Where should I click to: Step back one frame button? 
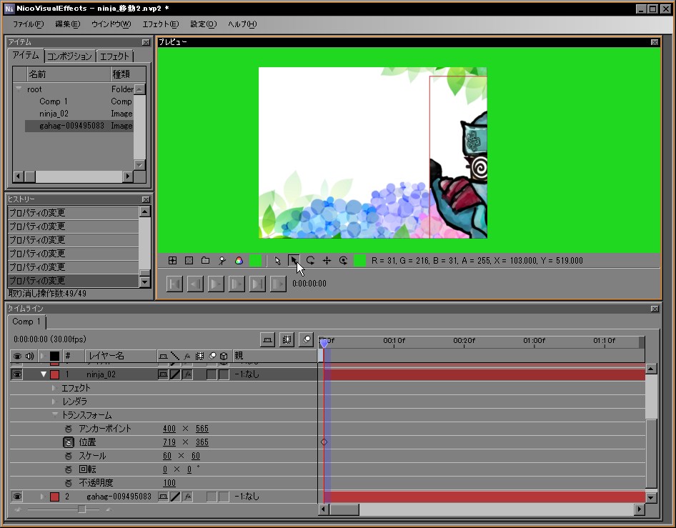pyautogui.click(x=195, y=284)
